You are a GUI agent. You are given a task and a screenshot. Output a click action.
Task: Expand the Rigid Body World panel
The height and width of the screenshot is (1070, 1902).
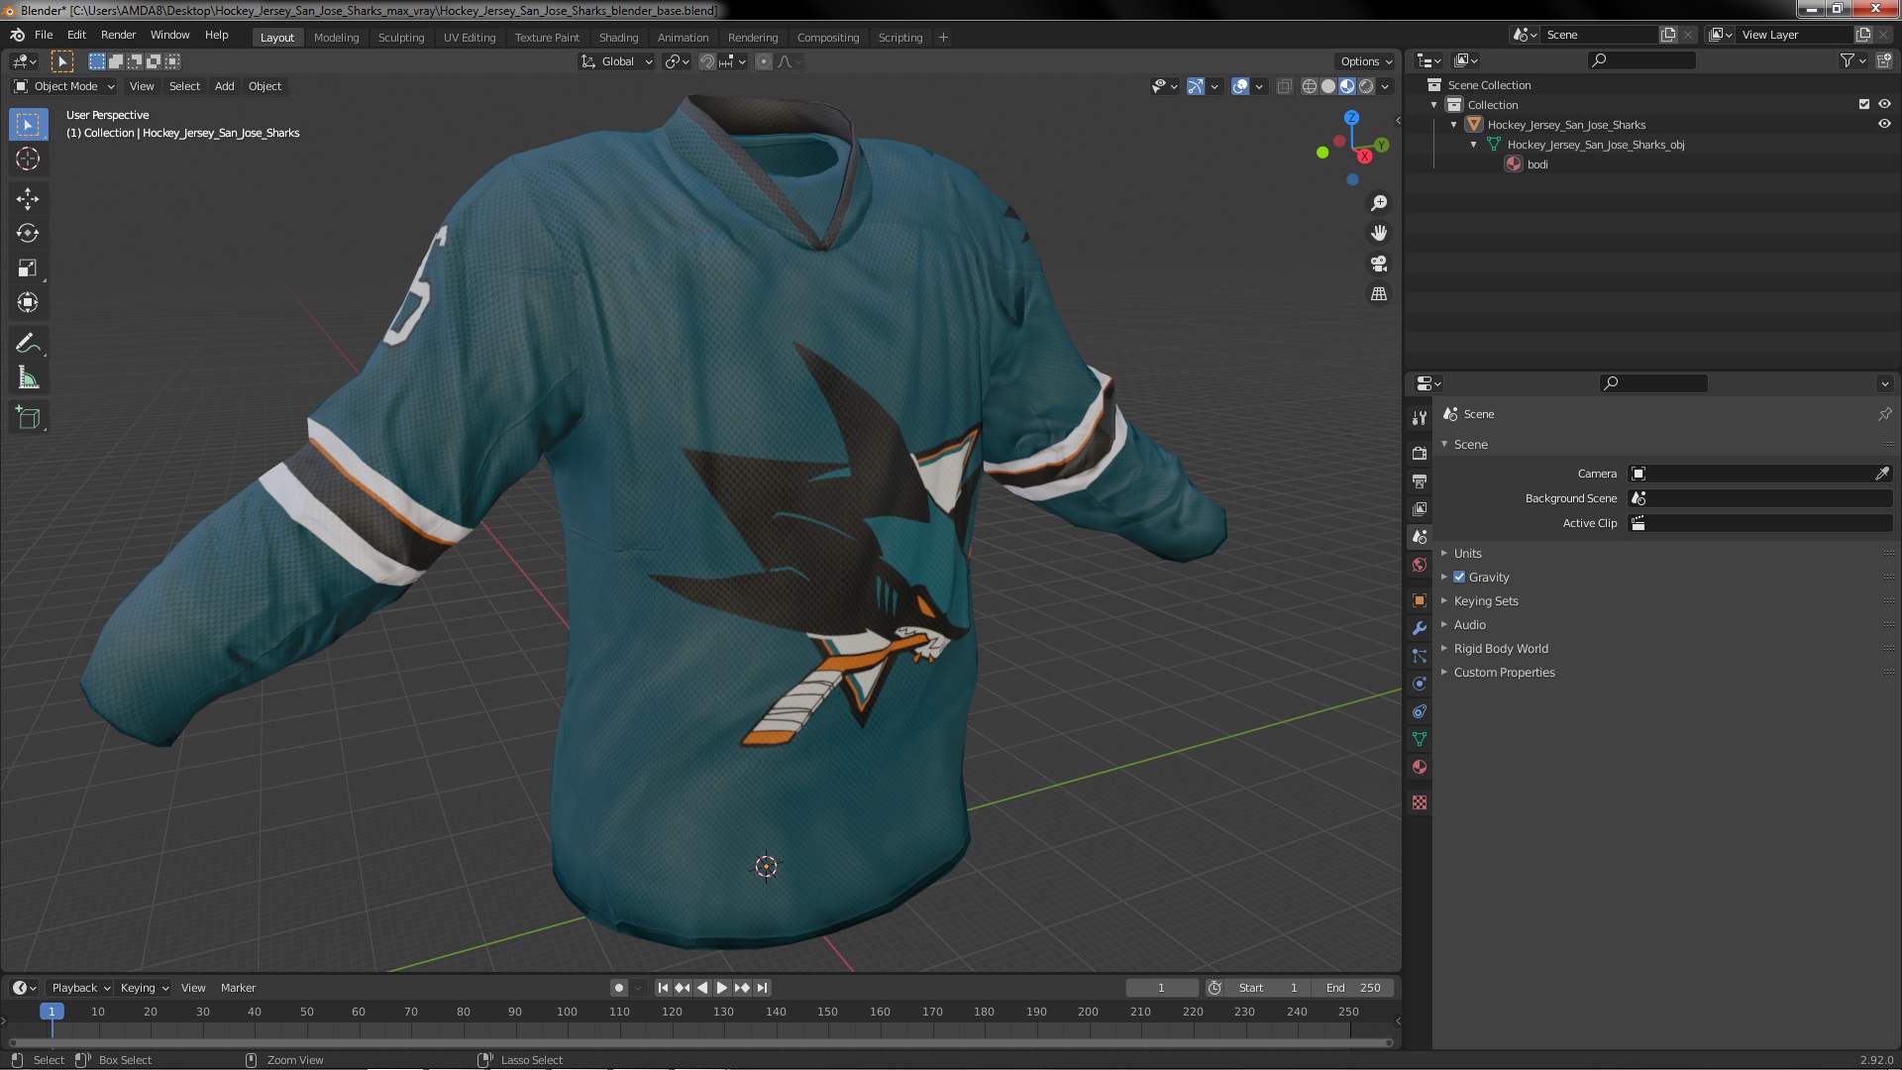[x=1500, y=648]
